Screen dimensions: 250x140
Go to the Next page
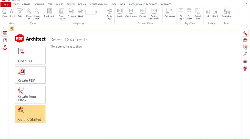pos(81,13)
